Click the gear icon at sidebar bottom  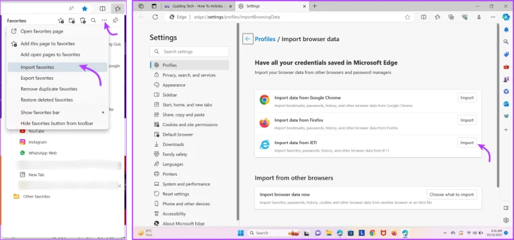[506, 220]
